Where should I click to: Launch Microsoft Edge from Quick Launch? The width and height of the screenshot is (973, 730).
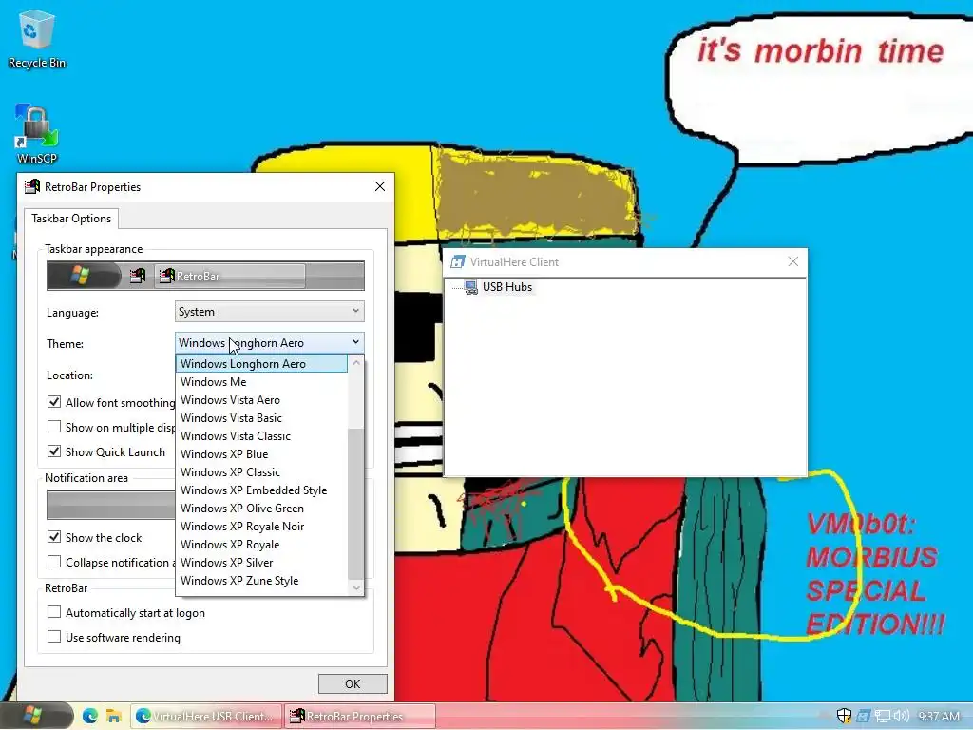(x=90, y=716)
